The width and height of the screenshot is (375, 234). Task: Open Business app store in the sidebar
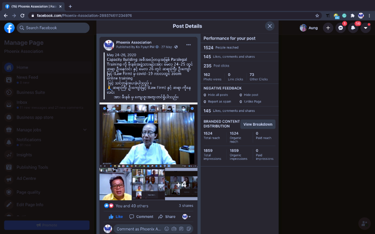[47, 117]
